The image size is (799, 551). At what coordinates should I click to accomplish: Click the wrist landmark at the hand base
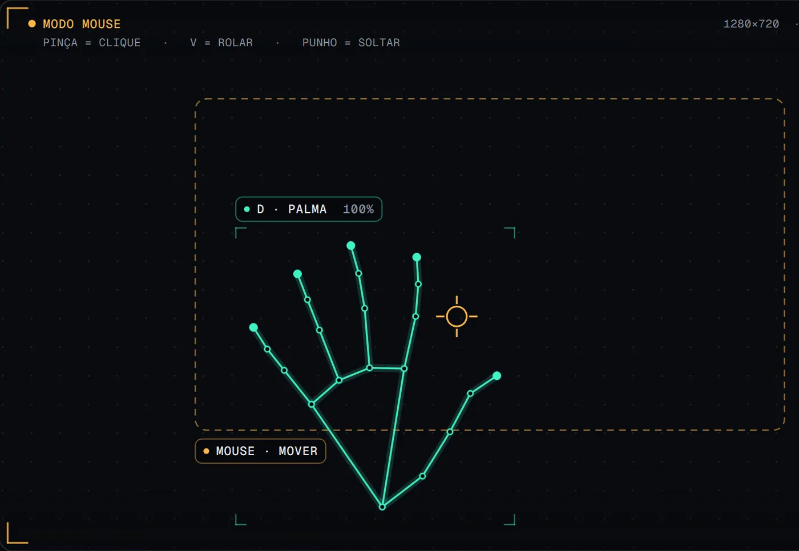click(382, 507)
